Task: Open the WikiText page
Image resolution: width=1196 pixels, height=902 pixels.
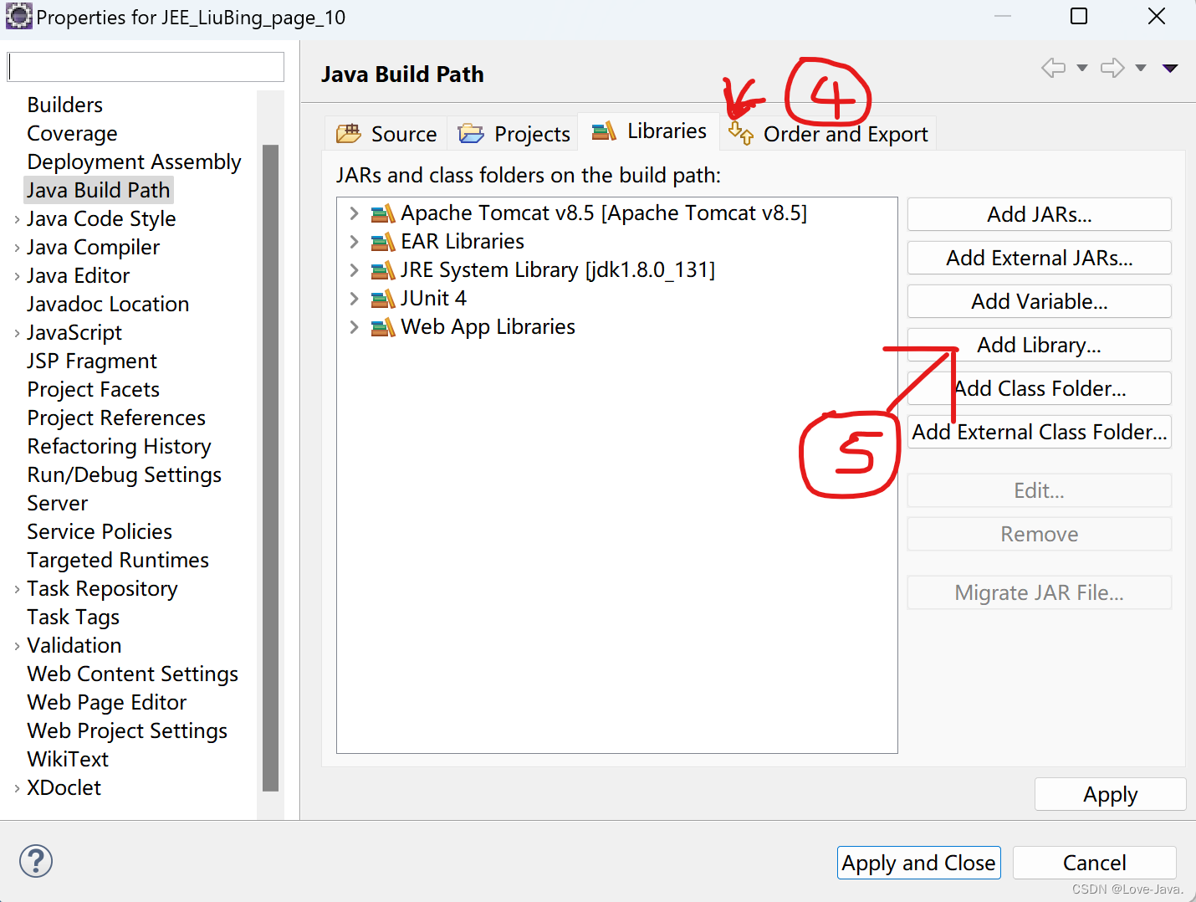Action: (x=68, y=759)
